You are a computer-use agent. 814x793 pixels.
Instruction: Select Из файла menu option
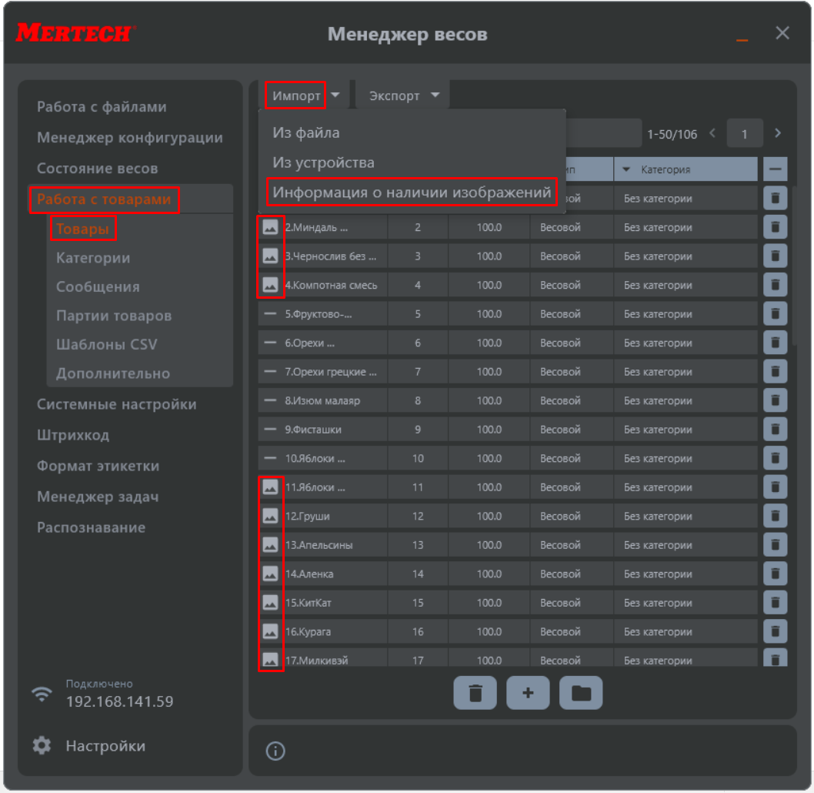pos(306,132)
